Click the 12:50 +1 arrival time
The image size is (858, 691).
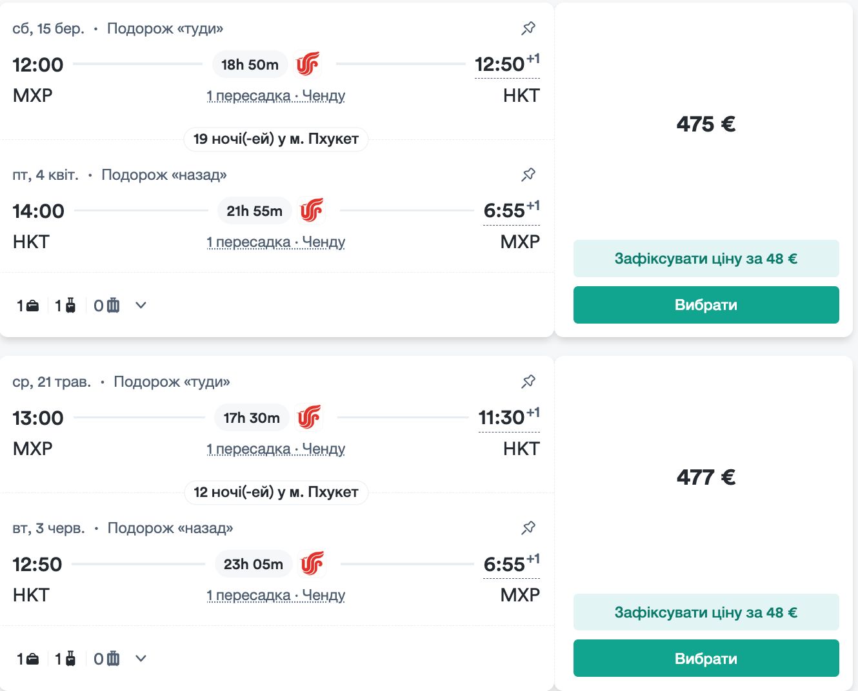point(501,65)
